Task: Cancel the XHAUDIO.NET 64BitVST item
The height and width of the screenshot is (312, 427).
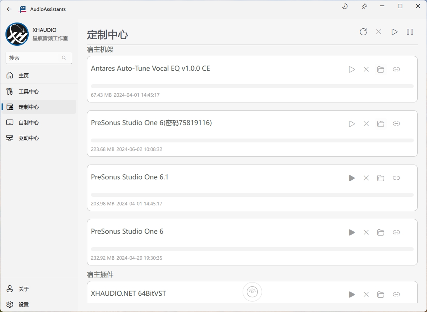Action: 366,295
